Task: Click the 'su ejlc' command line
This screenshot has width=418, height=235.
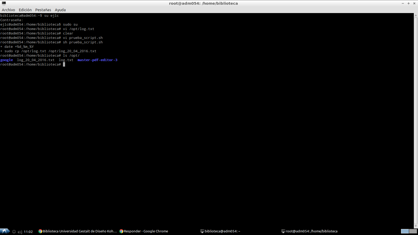Action: 30,16
